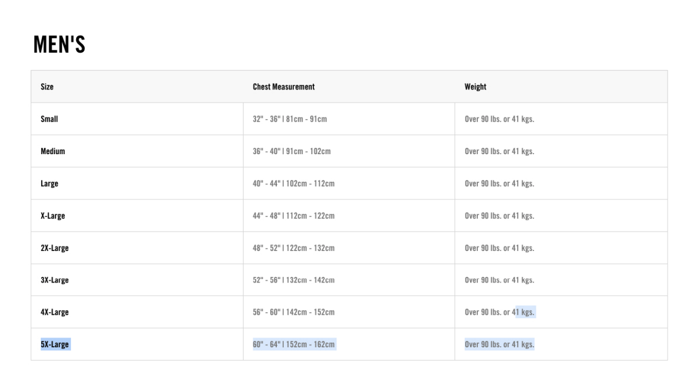
Task: Click chest measurement 32" - 36" | 81cm - 91cm
Action: (290, 119)
